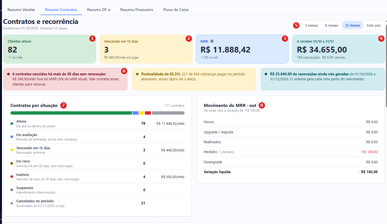Screen dimensions: 387x224
Task: Click the gray segment of the contracts bar
Action: coord(168,113)
